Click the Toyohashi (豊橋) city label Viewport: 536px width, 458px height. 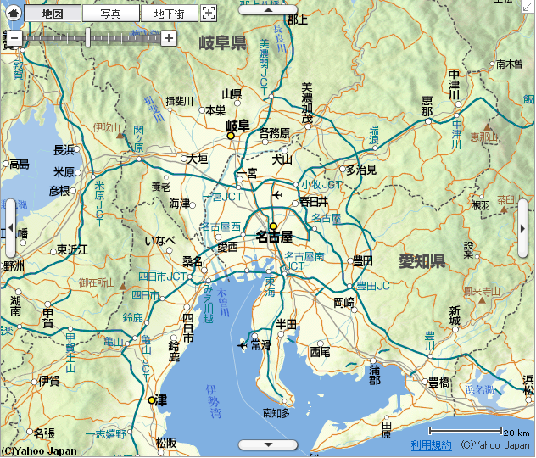(x=438, y=382)
